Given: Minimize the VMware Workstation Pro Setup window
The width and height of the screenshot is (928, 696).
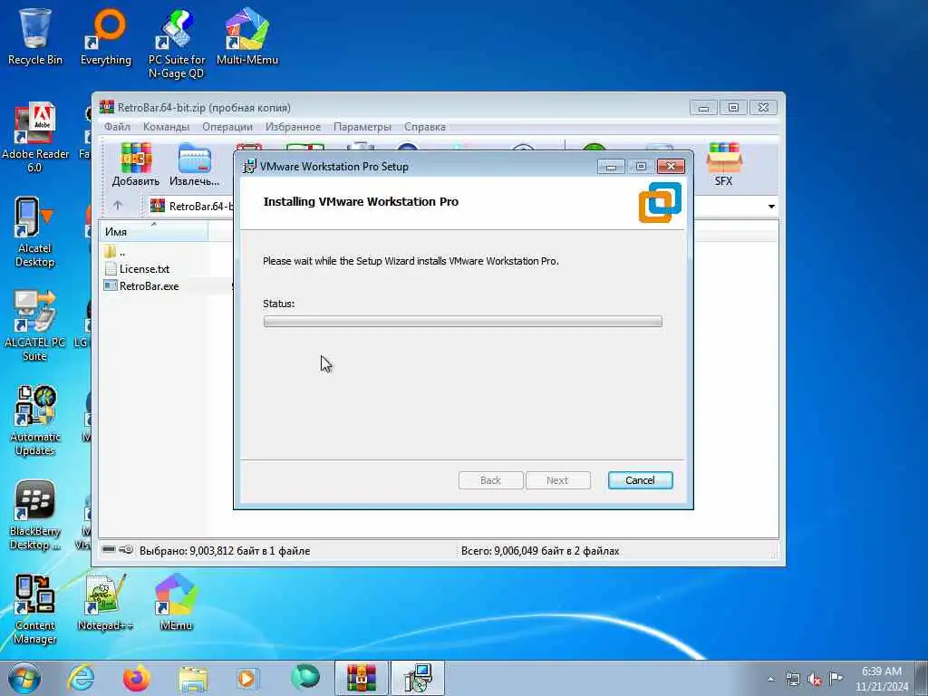Looking at the screenshot, I should pyautogui.click(x=611, y=167).
